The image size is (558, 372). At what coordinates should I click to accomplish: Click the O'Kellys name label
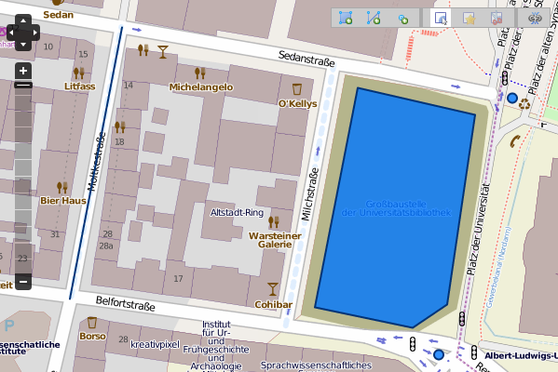coord(297,104)
